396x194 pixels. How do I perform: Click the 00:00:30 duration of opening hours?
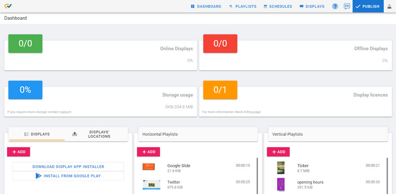373,182
